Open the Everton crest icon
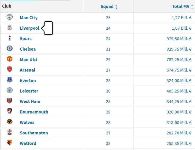The width and height of the screenshot is (195, 150). [10, 80]
